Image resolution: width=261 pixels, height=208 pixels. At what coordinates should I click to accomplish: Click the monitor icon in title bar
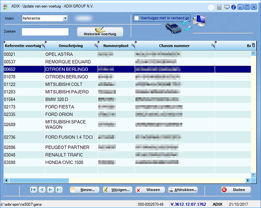[227, 7]
